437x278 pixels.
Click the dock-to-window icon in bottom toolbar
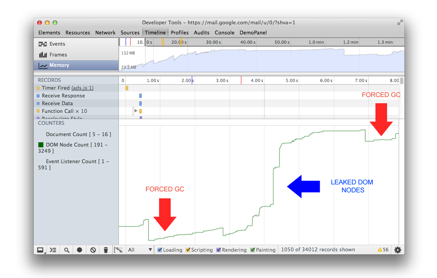[40, 250]
